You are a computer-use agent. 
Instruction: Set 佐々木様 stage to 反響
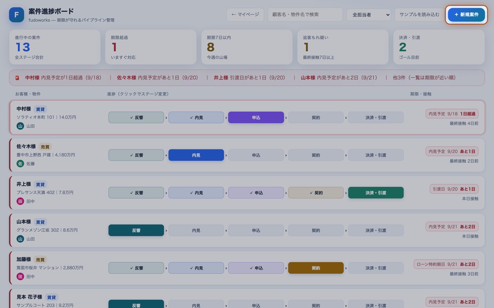(x=136, y=155)
